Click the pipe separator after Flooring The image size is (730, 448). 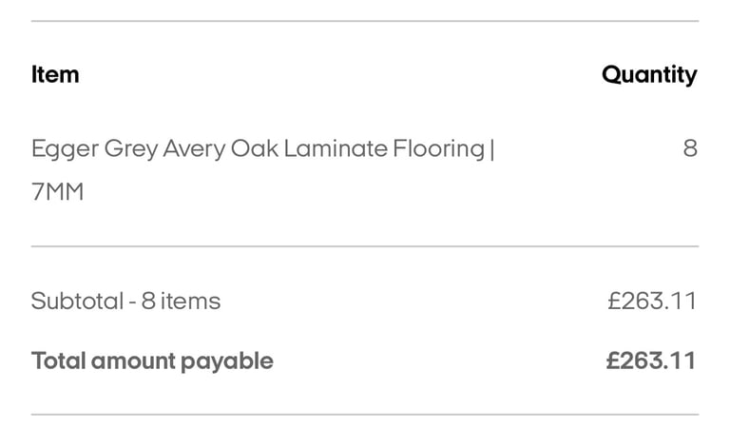(x=492, y=149)
